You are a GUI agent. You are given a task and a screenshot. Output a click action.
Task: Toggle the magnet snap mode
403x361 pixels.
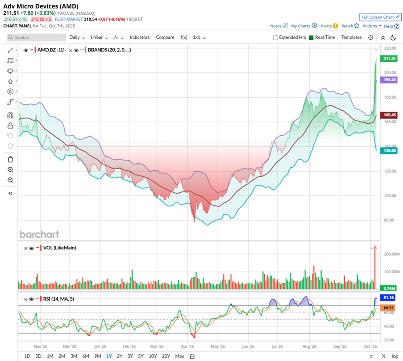pos(10,115)
